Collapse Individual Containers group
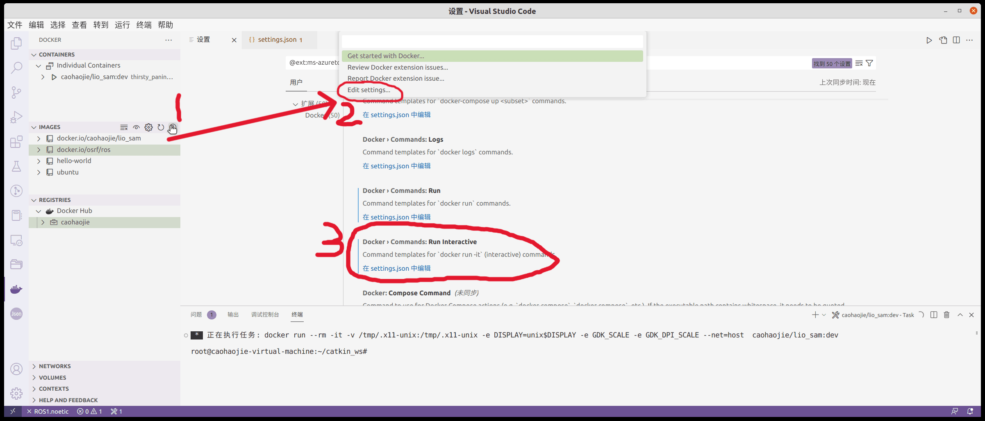985x421 pixels. click(39, 66)
